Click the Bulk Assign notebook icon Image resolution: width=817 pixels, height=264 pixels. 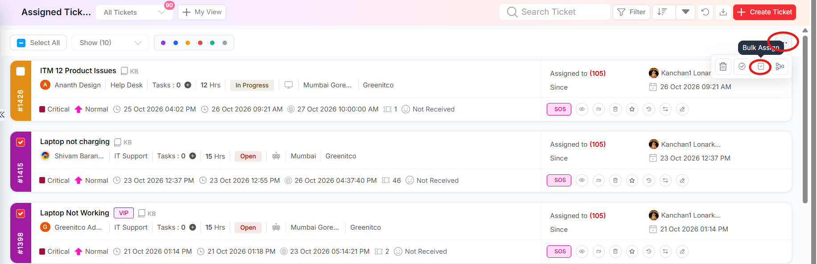761,66
